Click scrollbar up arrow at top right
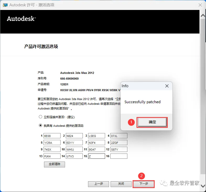 tap(203, 16)
